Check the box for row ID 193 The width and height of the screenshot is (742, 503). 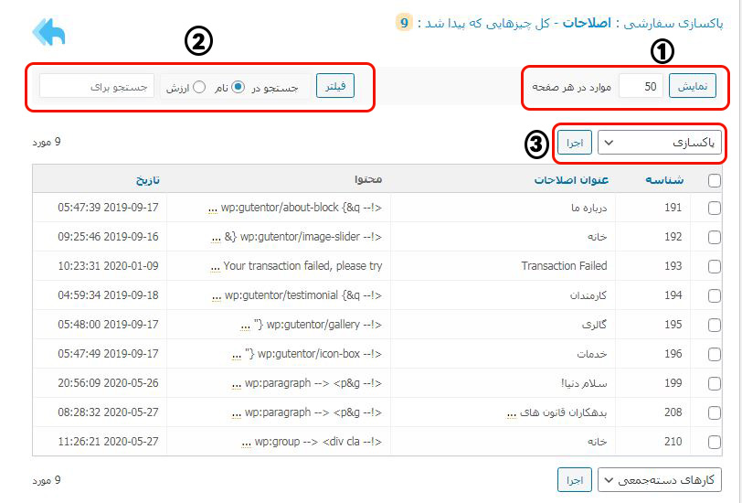(x=714, y=267)
